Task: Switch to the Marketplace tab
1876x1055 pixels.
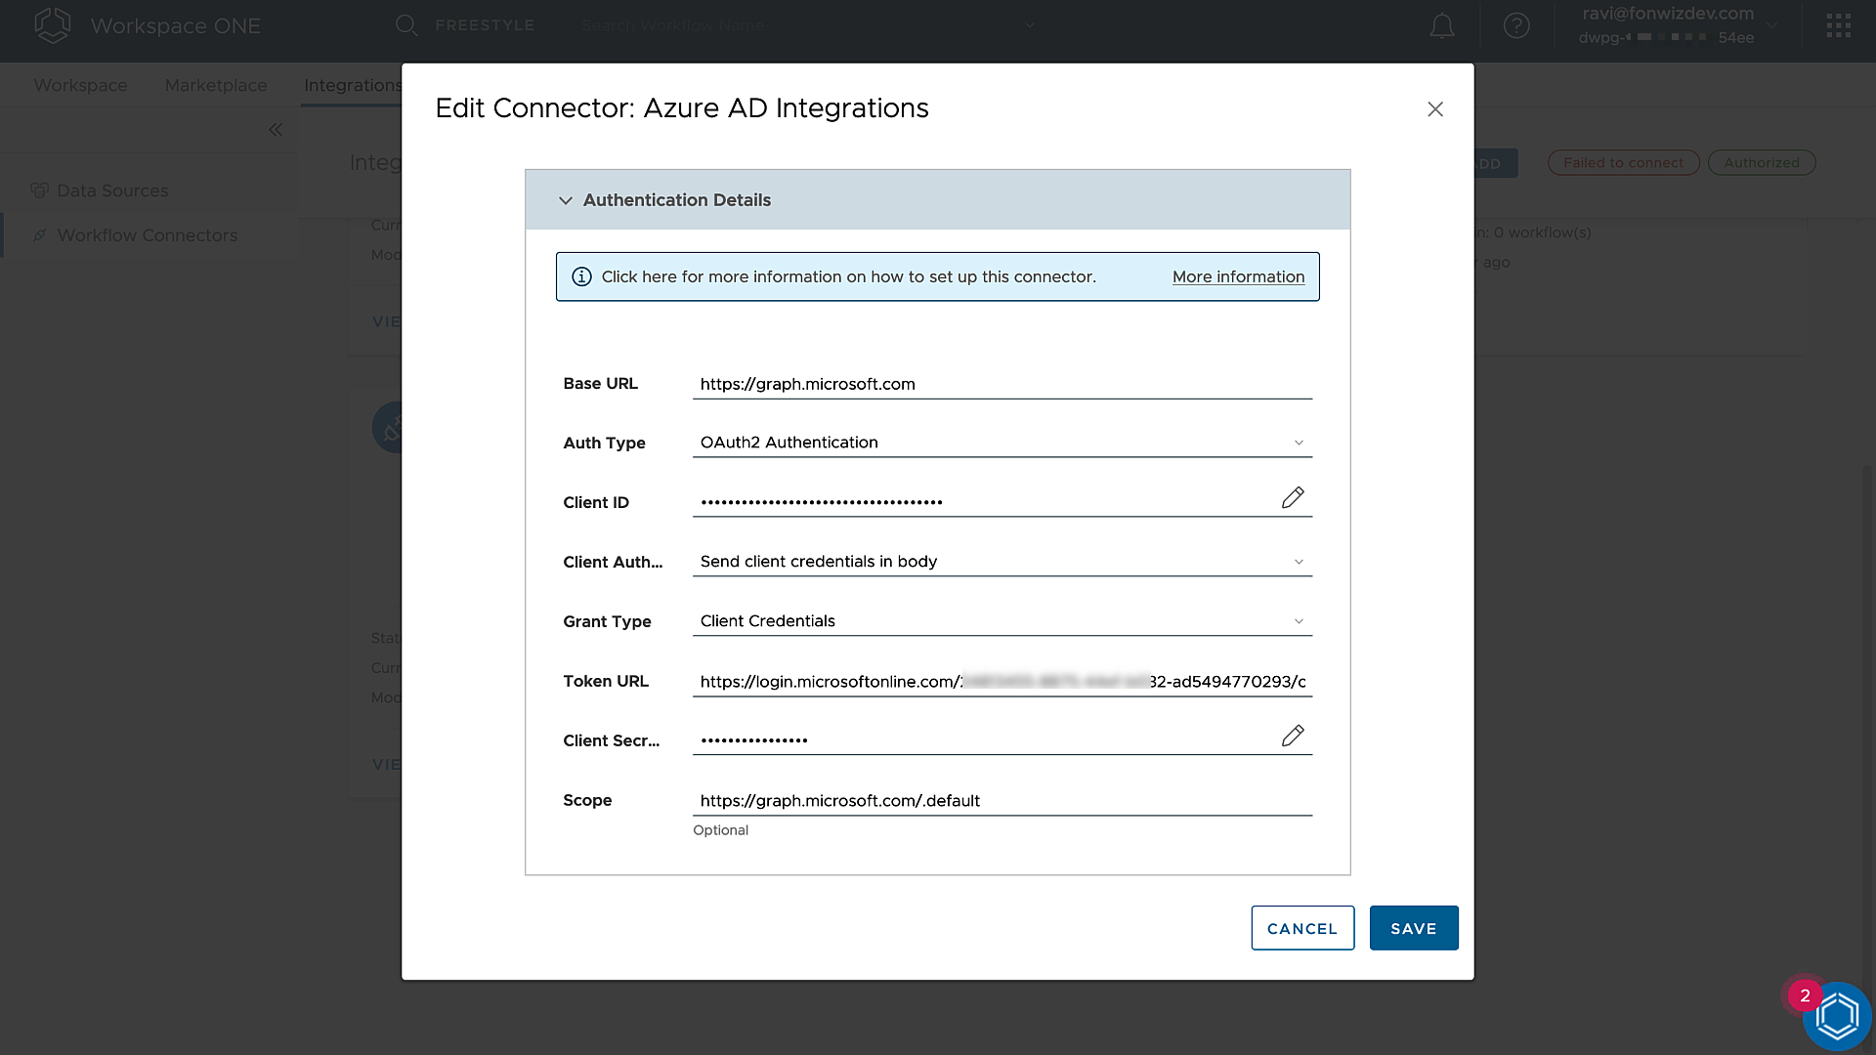Action: coord(216,85)
